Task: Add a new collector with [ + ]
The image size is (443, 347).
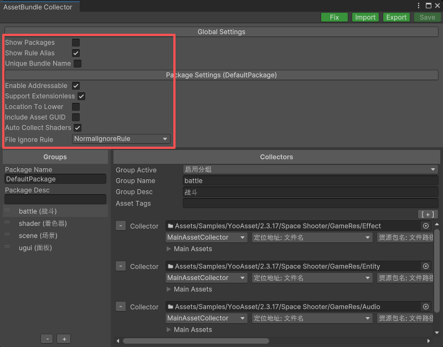Action: point(427,214)
